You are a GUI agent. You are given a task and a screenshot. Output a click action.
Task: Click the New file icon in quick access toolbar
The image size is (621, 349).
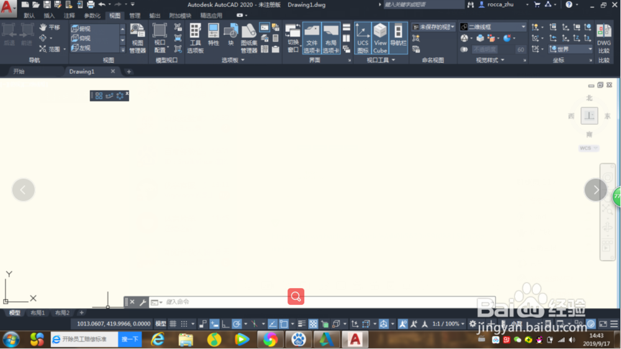[25, 5]
